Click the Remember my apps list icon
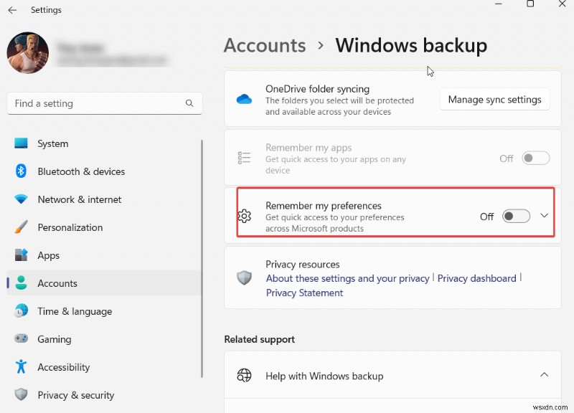This screenshot has height=413, width=574. pyautogui.click(x=244, y=158)
